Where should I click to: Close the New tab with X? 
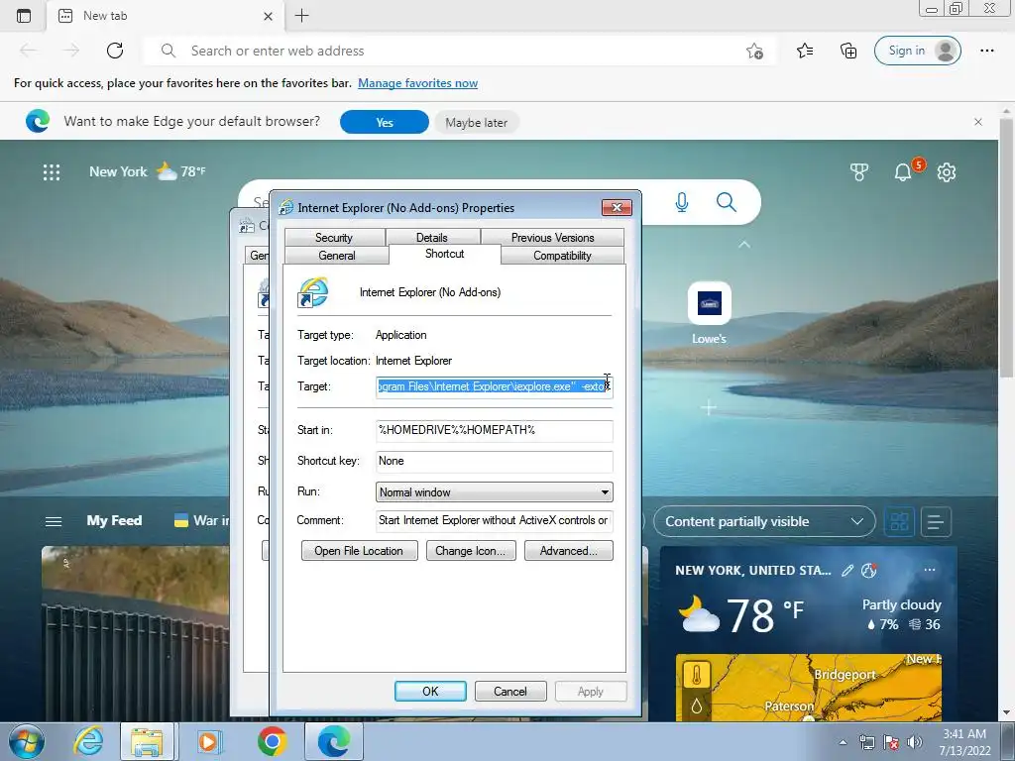point(268,16)
